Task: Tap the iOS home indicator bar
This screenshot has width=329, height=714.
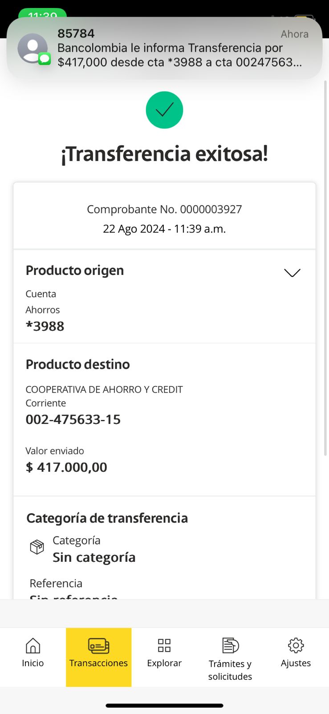Action: (x=164, y=706)
